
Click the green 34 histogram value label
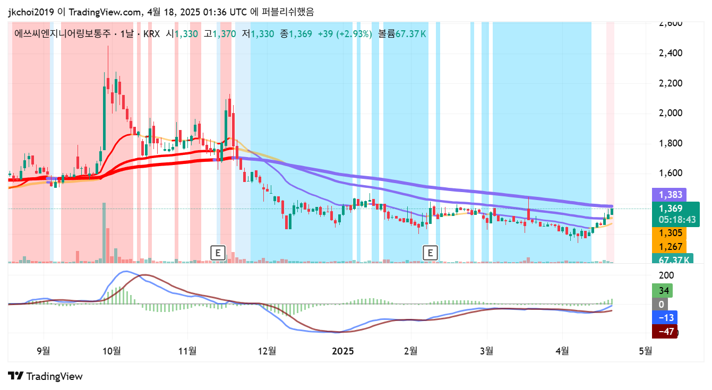[x=663, y=291]
